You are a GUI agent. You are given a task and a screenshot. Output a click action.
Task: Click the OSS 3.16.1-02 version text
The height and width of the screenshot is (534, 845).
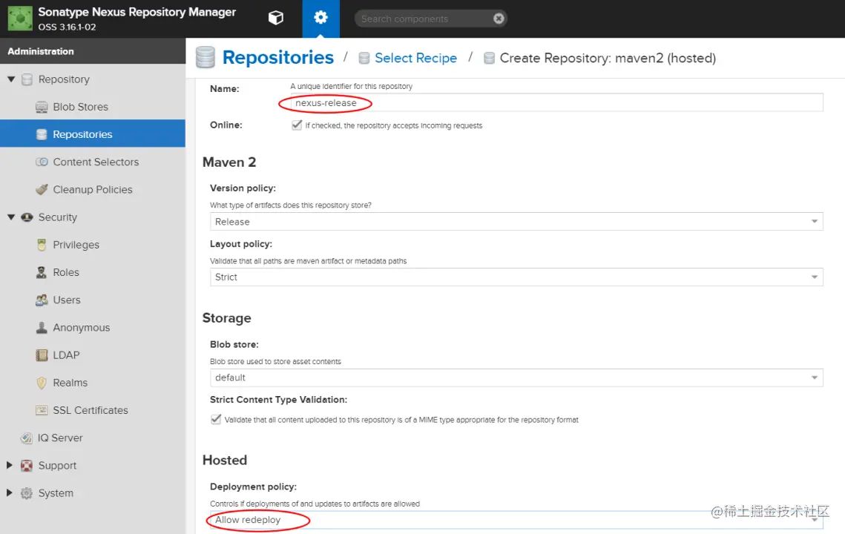pos(67,27)
